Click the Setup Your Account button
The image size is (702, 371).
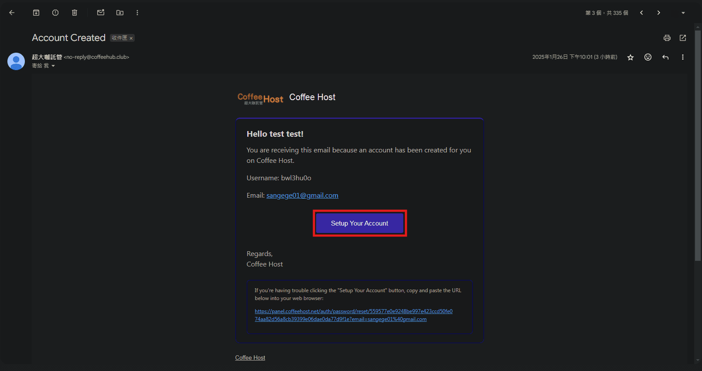[360, 223]
